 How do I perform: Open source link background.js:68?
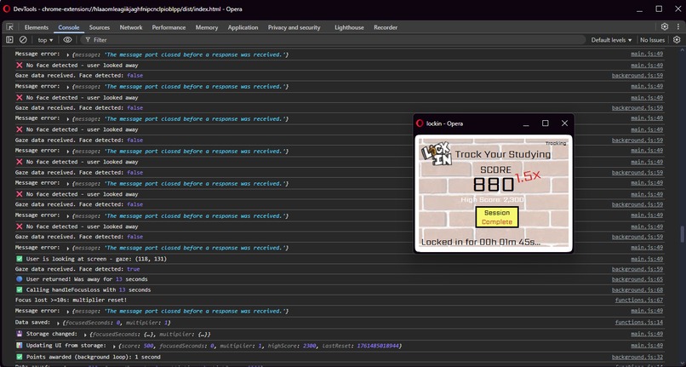(637, 290)
